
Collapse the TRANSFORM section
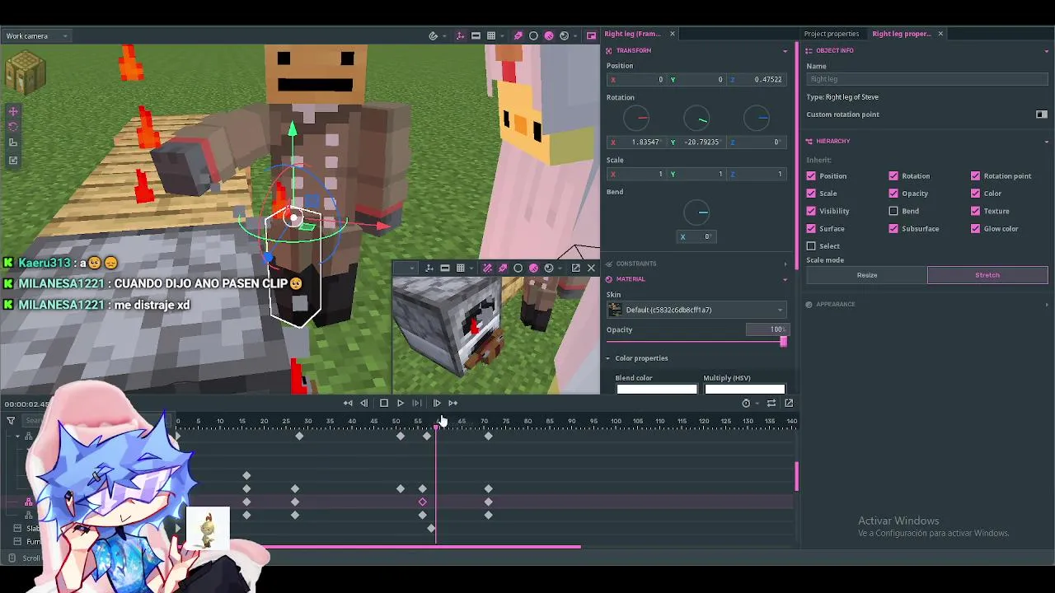click(x=785, y=51)
